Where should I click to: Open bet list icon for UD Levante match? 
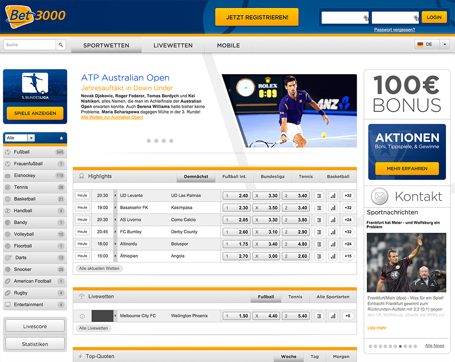coord(319,196)
